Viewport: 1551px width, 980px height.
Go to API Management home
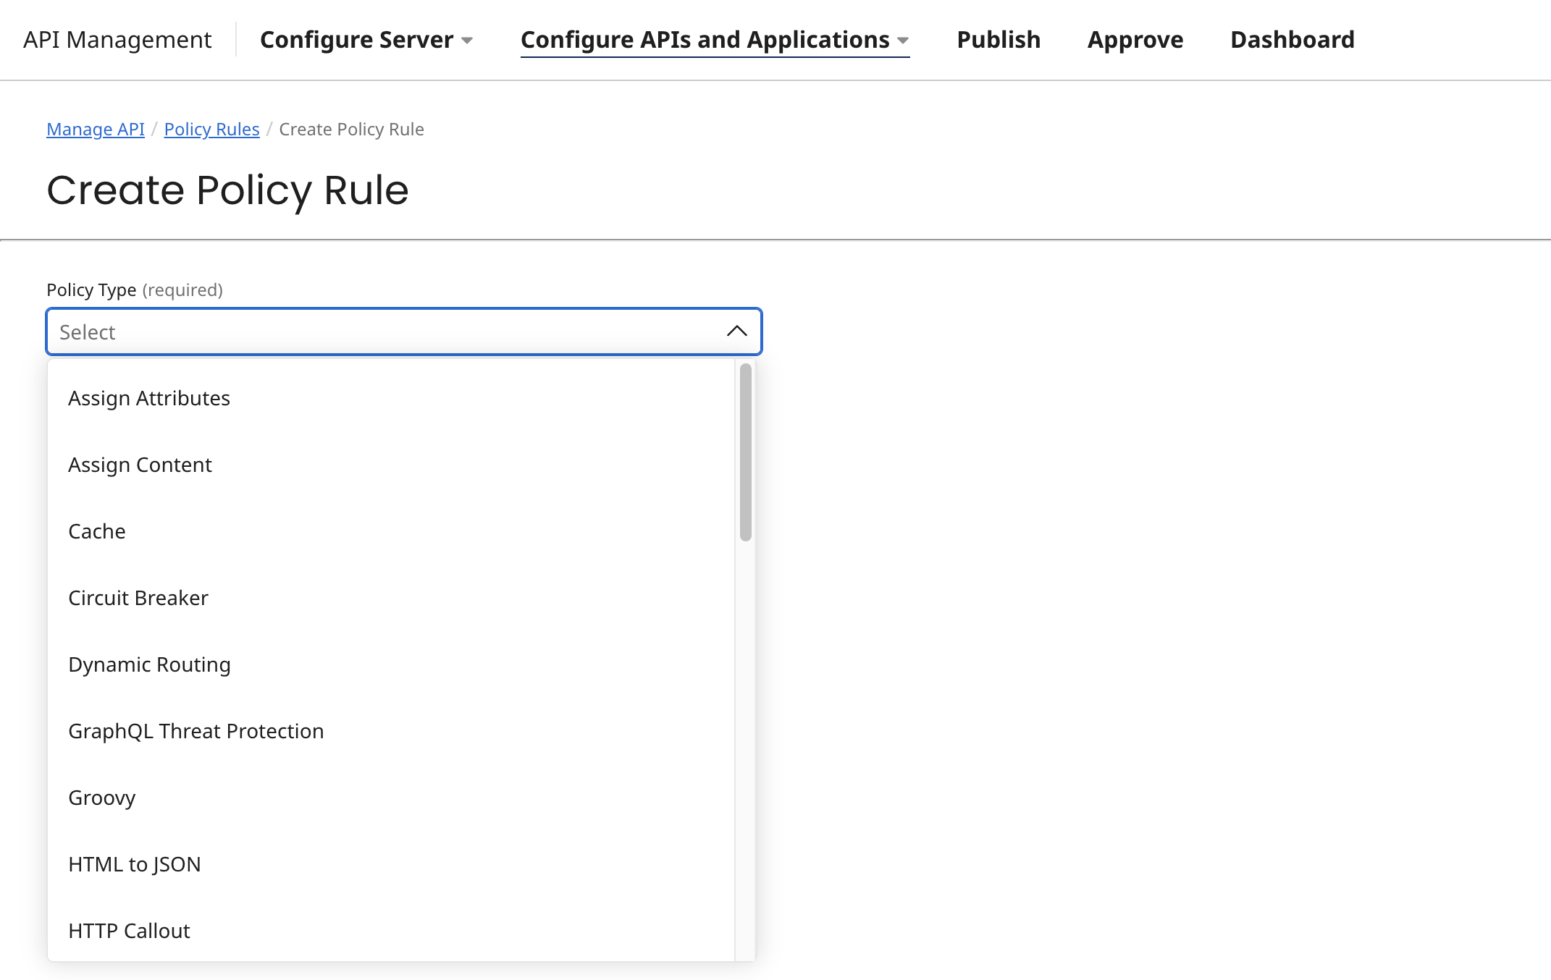pos(117,40)
